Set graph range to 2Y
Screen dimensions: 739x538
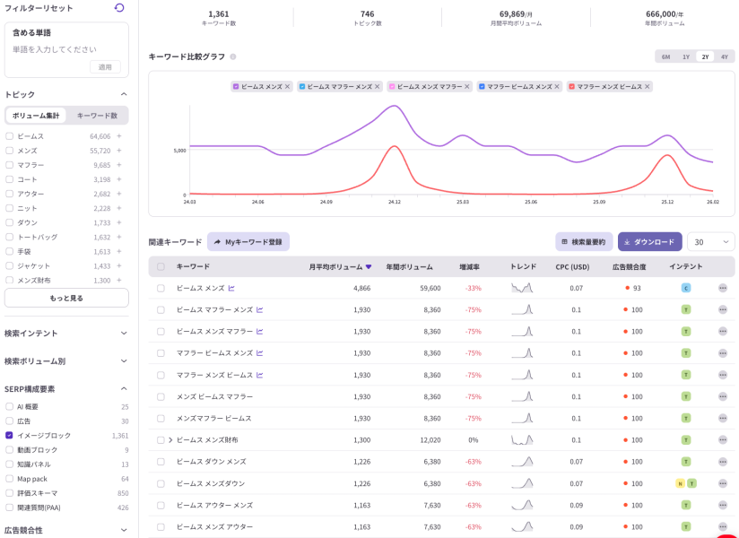[705, 56]
